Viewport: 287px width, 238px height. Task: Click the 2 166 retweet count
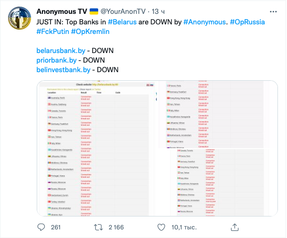click(116, 227)
